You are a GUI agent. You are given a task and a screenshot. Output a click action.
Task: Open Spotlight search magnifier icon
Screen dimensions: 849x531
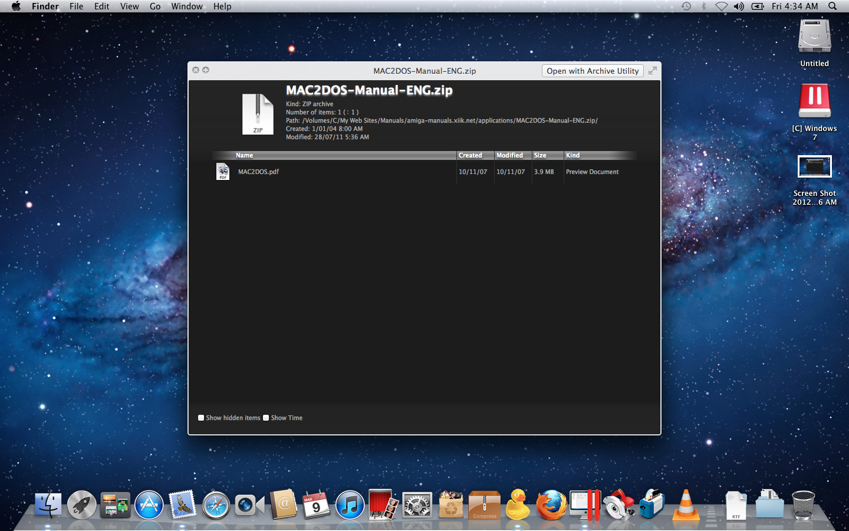[x=832, y=6]
